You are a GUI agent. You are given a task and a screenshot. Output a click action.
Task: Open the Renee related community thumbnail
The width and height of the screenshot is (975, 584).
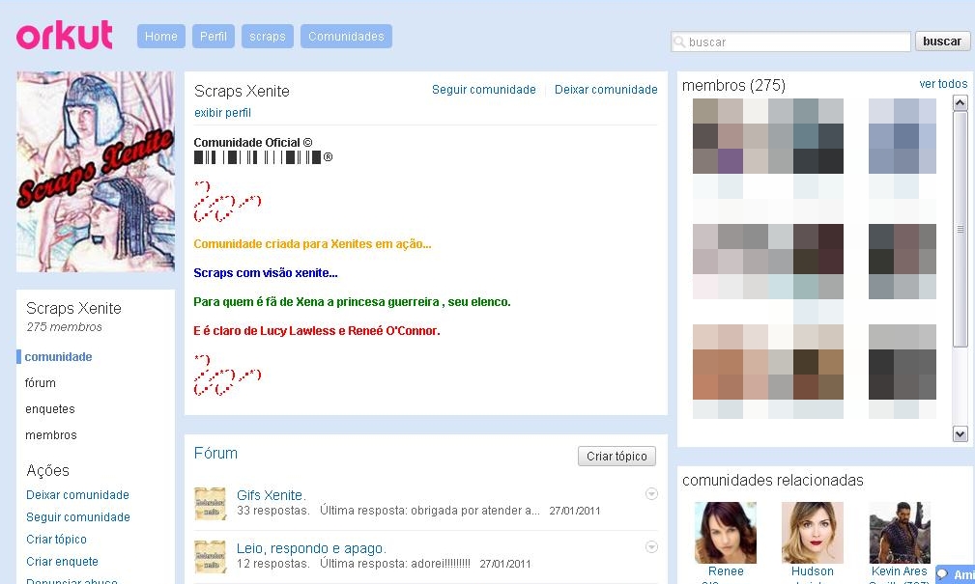pos(726,533)
